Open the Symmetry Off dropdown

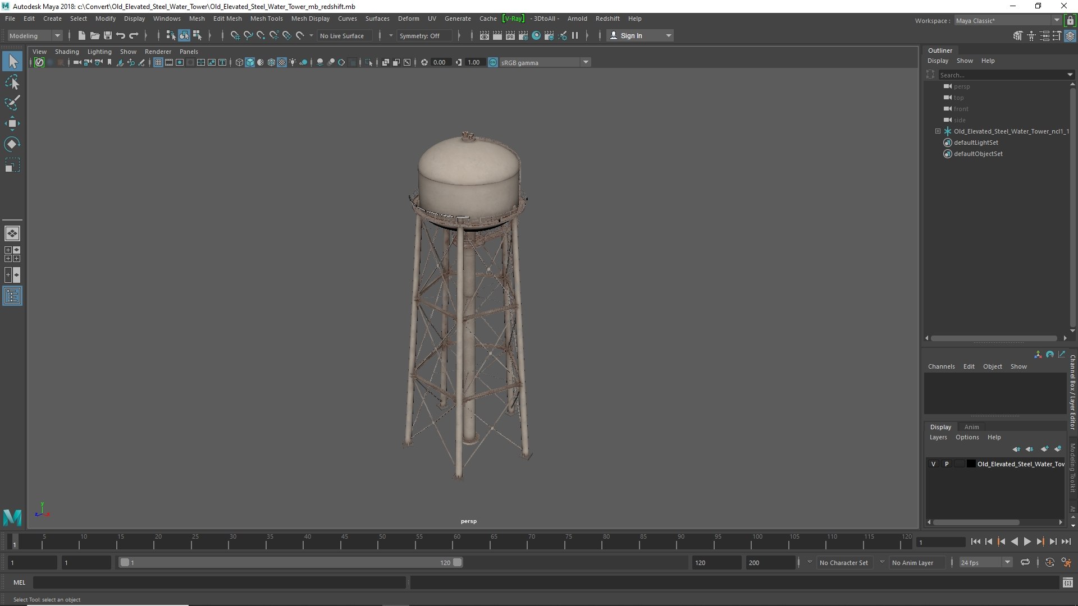click(424, 35)
